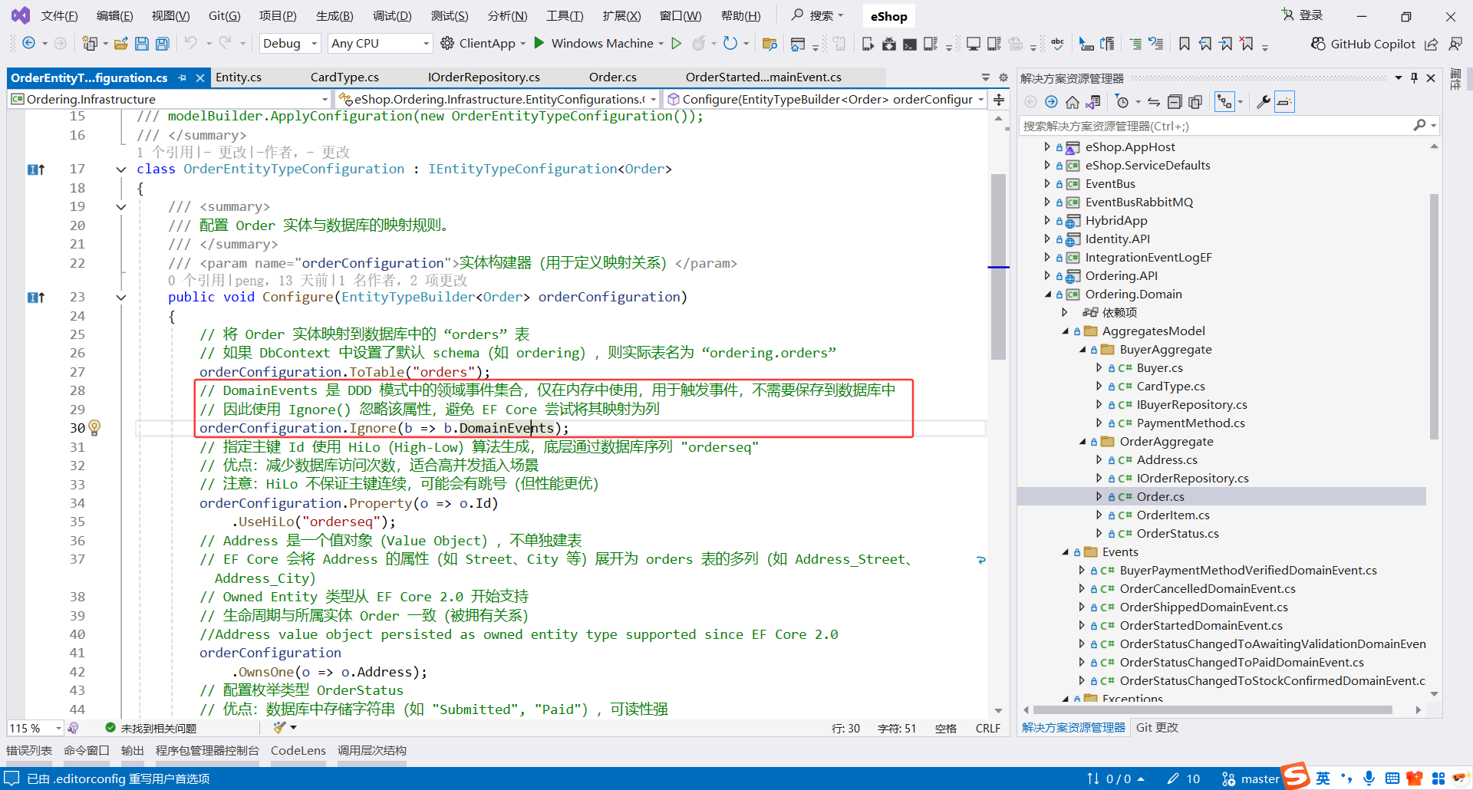Go to the next bookmark
The height and width of the screenshot is (790, 1473).
coord(1226,44)
